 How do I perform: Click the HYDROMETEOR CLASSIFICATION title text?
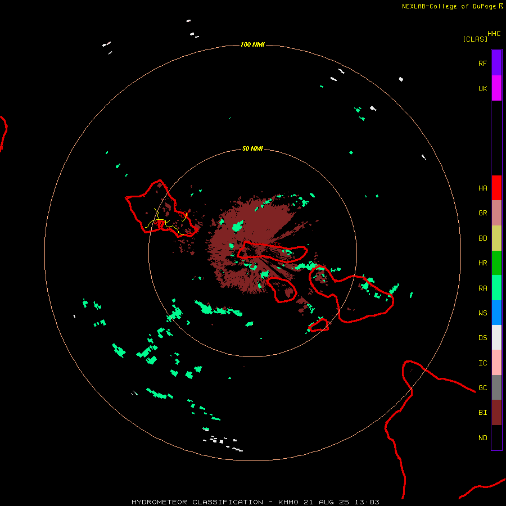pyautogui.click(x=197, y=502)
